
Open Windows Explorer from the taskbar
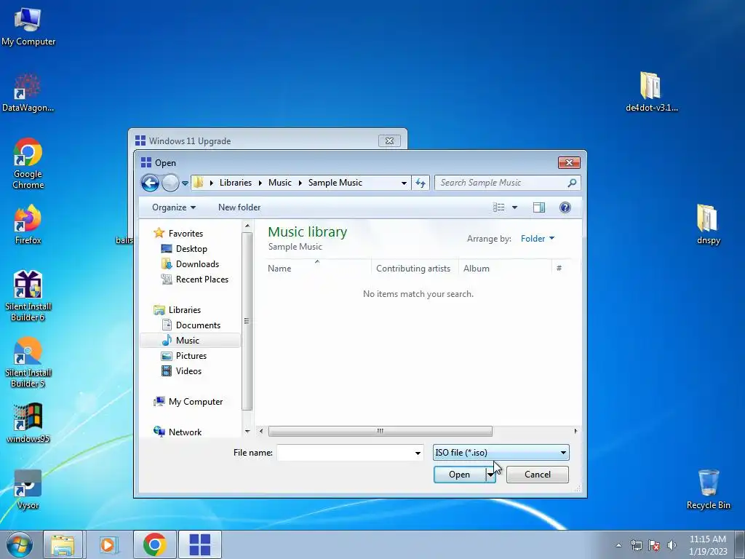63,544
